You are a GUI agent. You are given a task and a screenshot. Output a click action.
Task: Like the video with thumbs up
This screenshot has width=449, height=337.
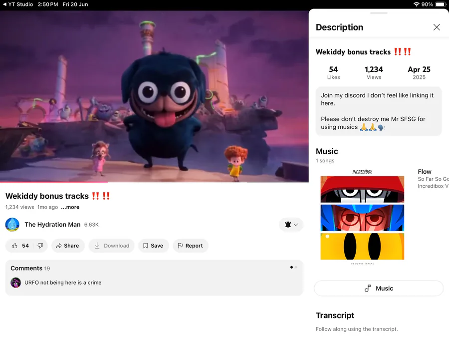(x=20, y=246)
